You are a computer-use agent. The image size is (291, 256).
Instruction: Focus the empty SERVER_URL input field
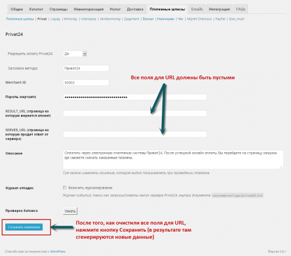135,134
